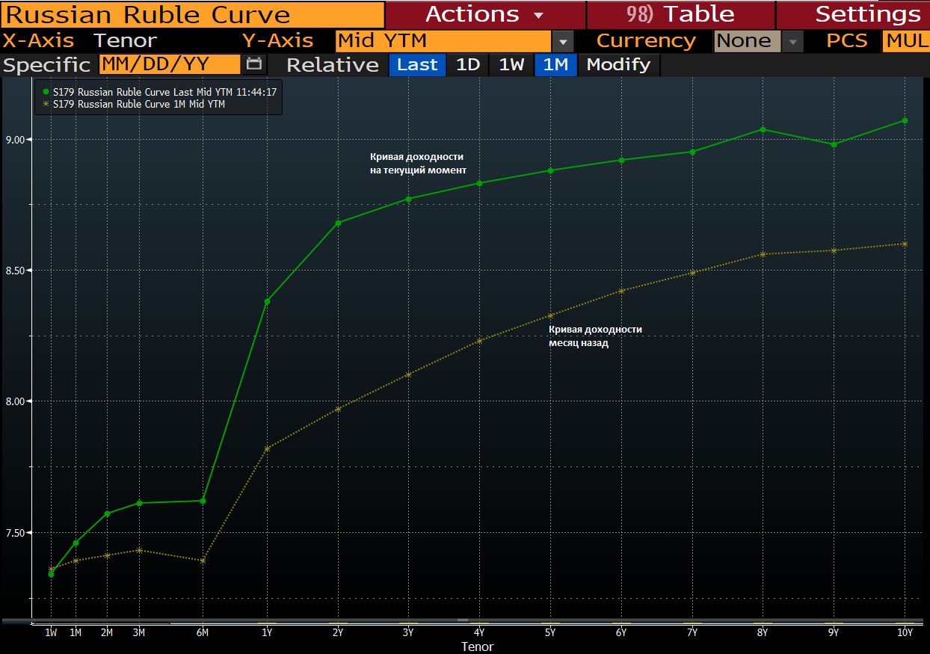Image resolution: width=930 pixels, height=654 pixels.
Task: Click the 9.00 Y-axis label
Action: (x=14, y=140)
